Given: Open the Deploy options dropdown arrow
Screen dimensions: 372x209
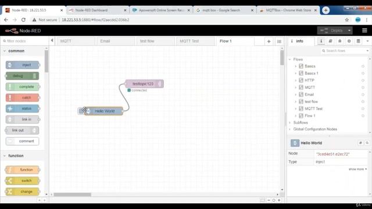Looking at the screenshot, I should (x=349, y=31).
